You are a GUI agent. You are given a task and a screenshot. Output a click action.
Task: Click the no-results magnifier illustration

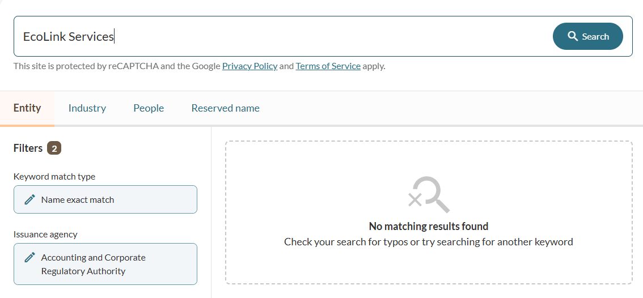[429, 194]
